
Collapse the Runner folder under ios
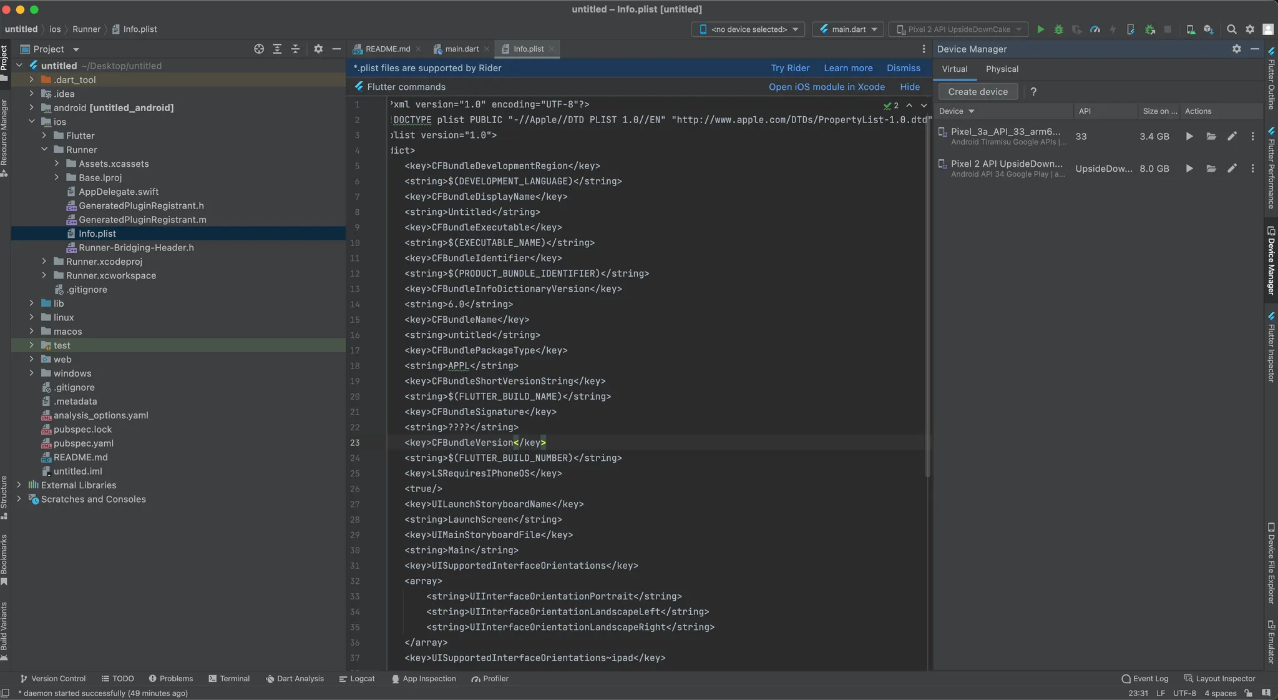(44, 150)
